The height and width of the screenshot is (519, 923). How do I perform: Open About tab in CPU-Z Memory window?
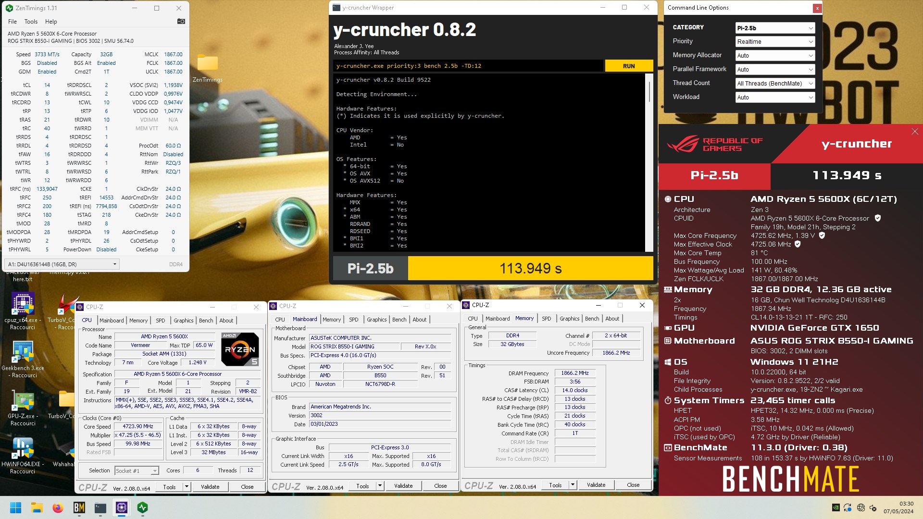point(612,319)
